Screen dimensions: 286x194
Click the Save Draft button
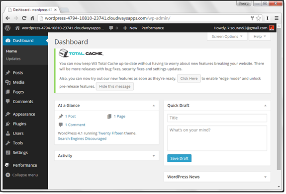pyautogui.click(x=179, y=158)
